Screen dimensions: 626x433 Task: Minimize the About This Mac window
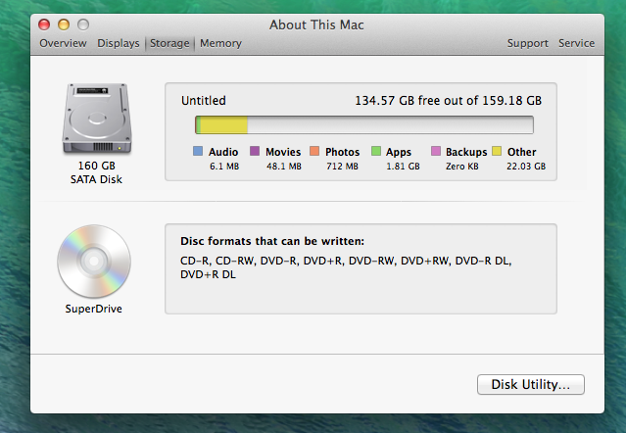pyautogui.click(x=64, y=24)
